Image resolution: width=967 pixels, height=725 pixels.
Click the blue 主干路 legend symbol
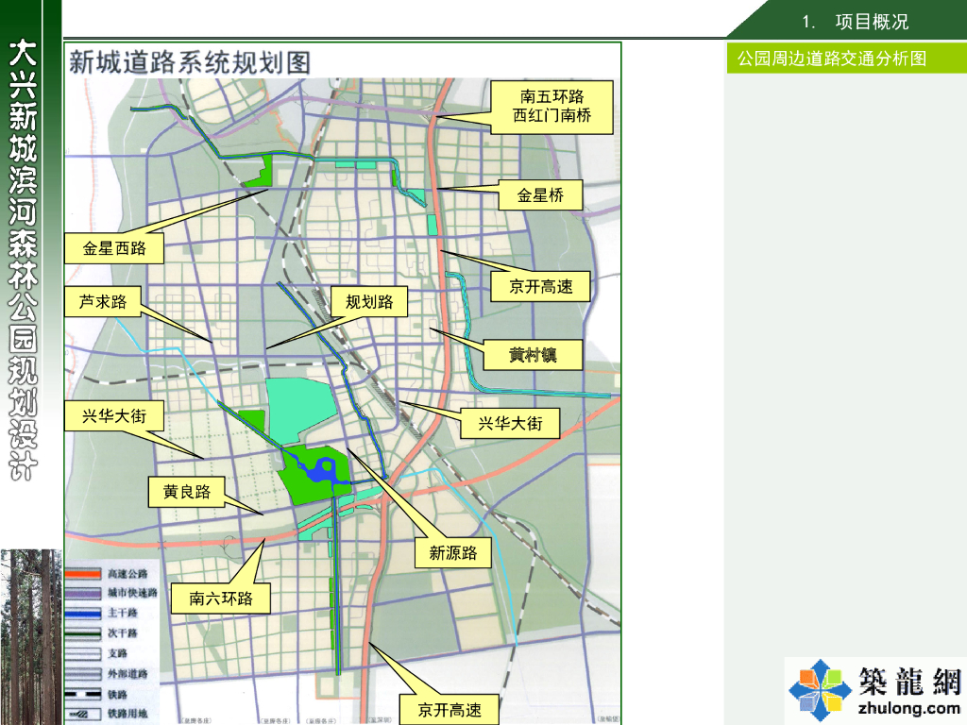tap(83, 613)
